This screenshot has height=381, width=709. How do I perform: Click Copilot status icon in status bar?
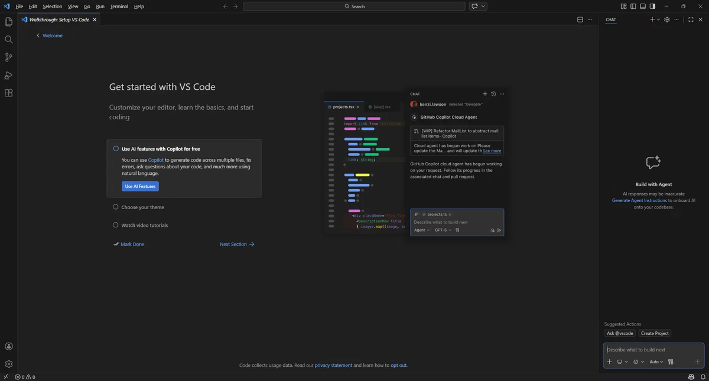691,377
